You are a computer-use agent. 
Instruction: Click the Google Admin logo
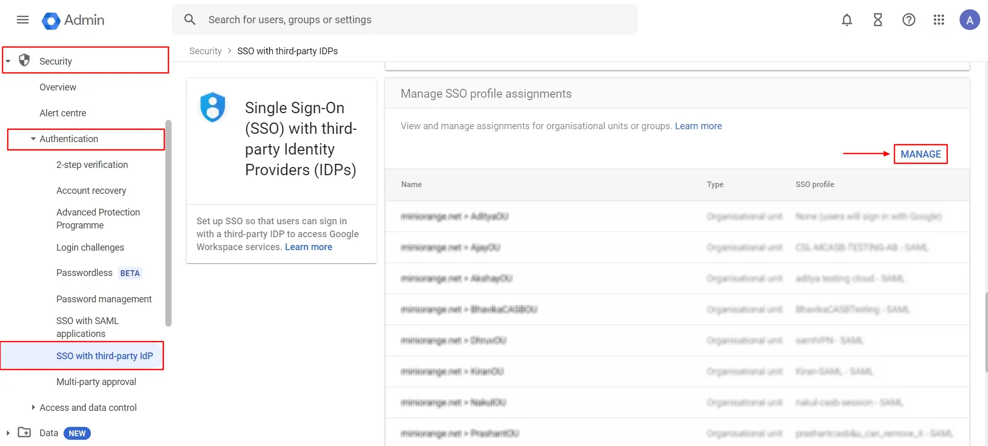click(x=73, y=20)
